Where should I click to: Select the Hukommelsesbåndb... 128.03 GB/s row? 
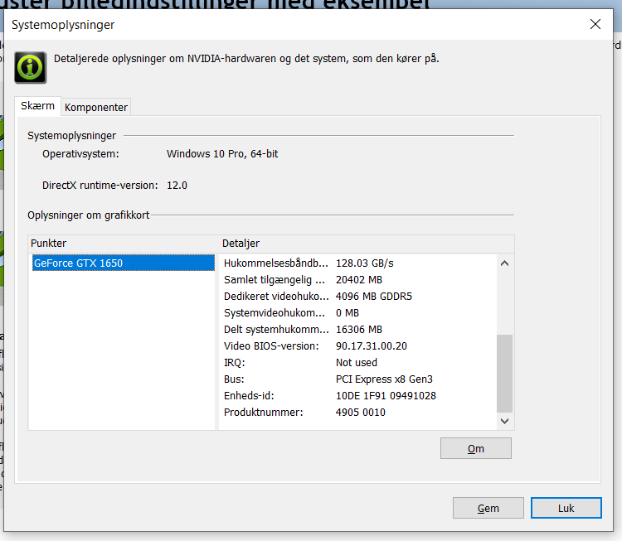click(x=357, y=263)
